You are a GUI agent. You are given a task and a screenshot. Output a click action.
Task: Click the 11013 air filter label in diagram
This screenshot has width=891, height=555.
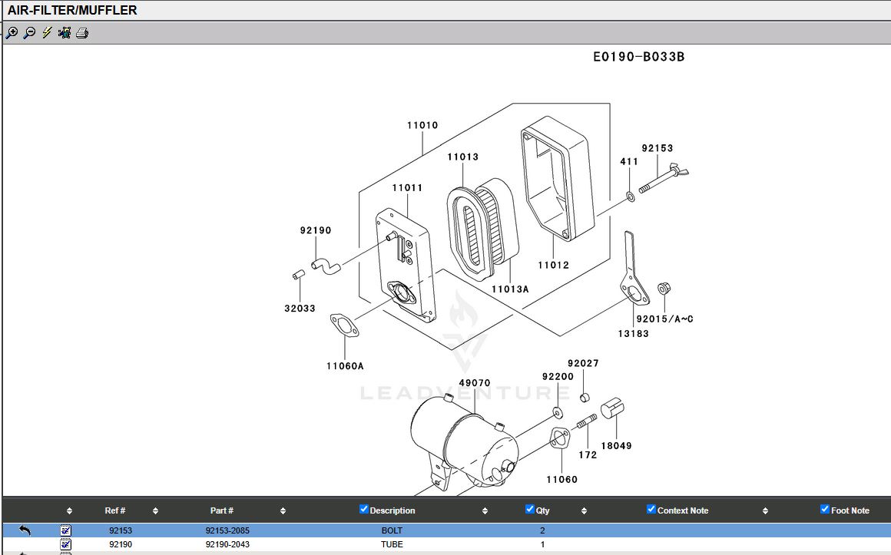coord(463,157)
